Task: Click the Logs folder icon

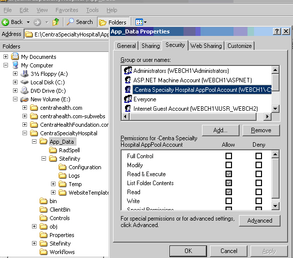Action: point(62,176)
